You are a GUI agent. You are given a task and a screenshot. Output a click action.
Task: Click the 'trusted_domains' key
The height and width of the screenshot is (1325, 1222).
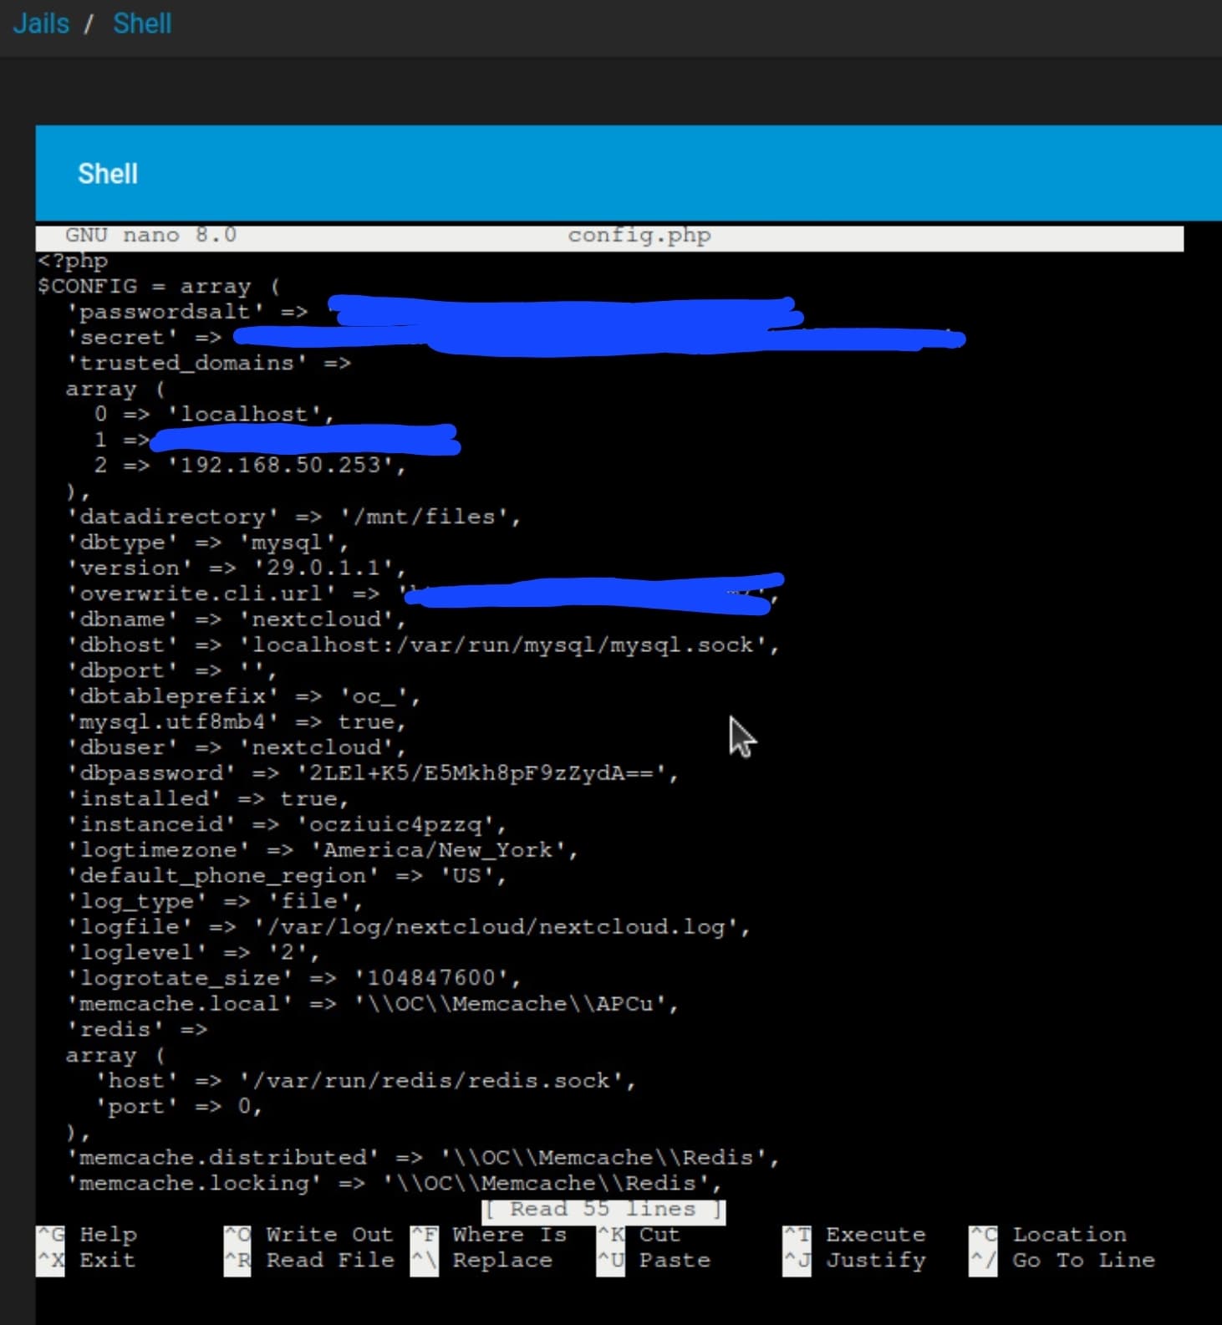(x=186, y=363)
